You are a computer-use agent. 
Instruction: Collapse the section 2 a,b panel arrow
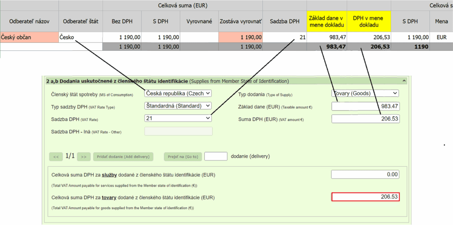pos(403,81)
